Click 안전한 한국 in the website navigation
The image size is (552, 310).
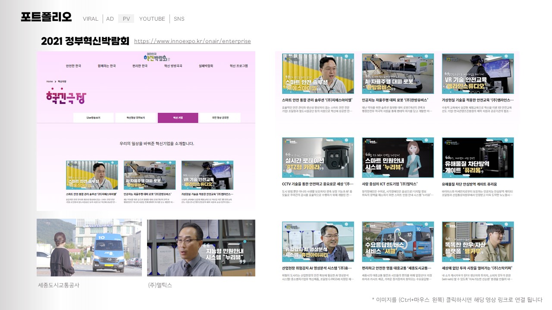pos(73,66)
